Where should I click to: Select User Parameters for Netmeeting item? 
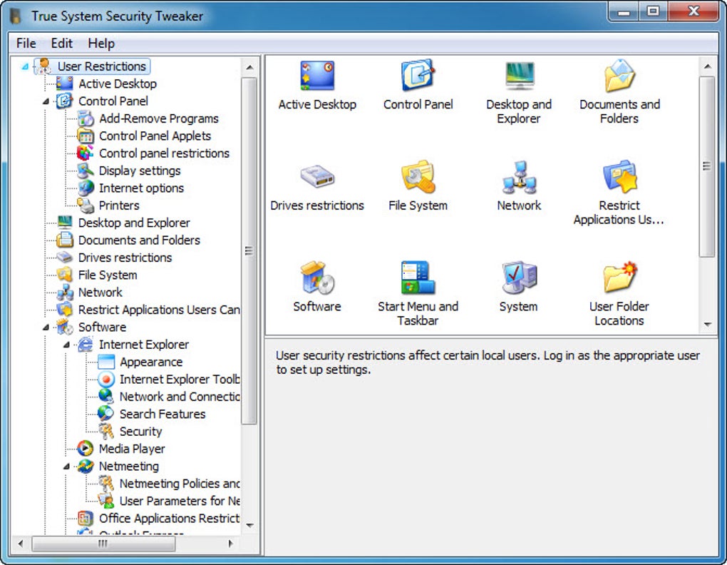[x=180, y=501]
